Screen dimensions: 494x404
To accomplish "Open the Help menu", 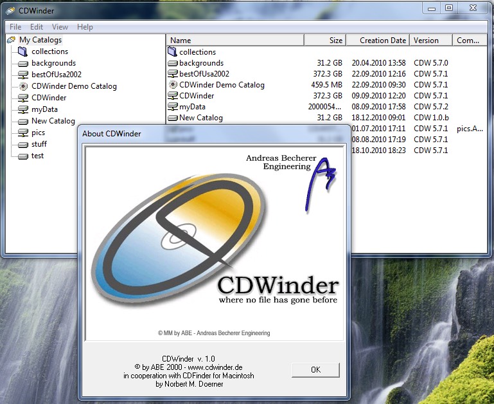I will pyautogui.click(x=85, y=27).
